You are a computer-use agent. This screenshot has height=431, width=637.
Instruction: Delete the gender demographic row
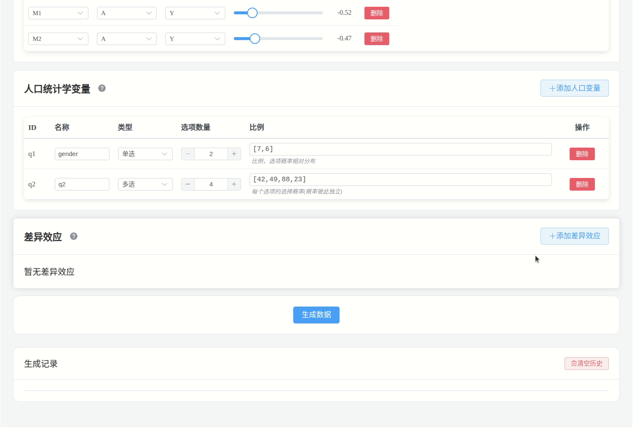pos(582,154)
